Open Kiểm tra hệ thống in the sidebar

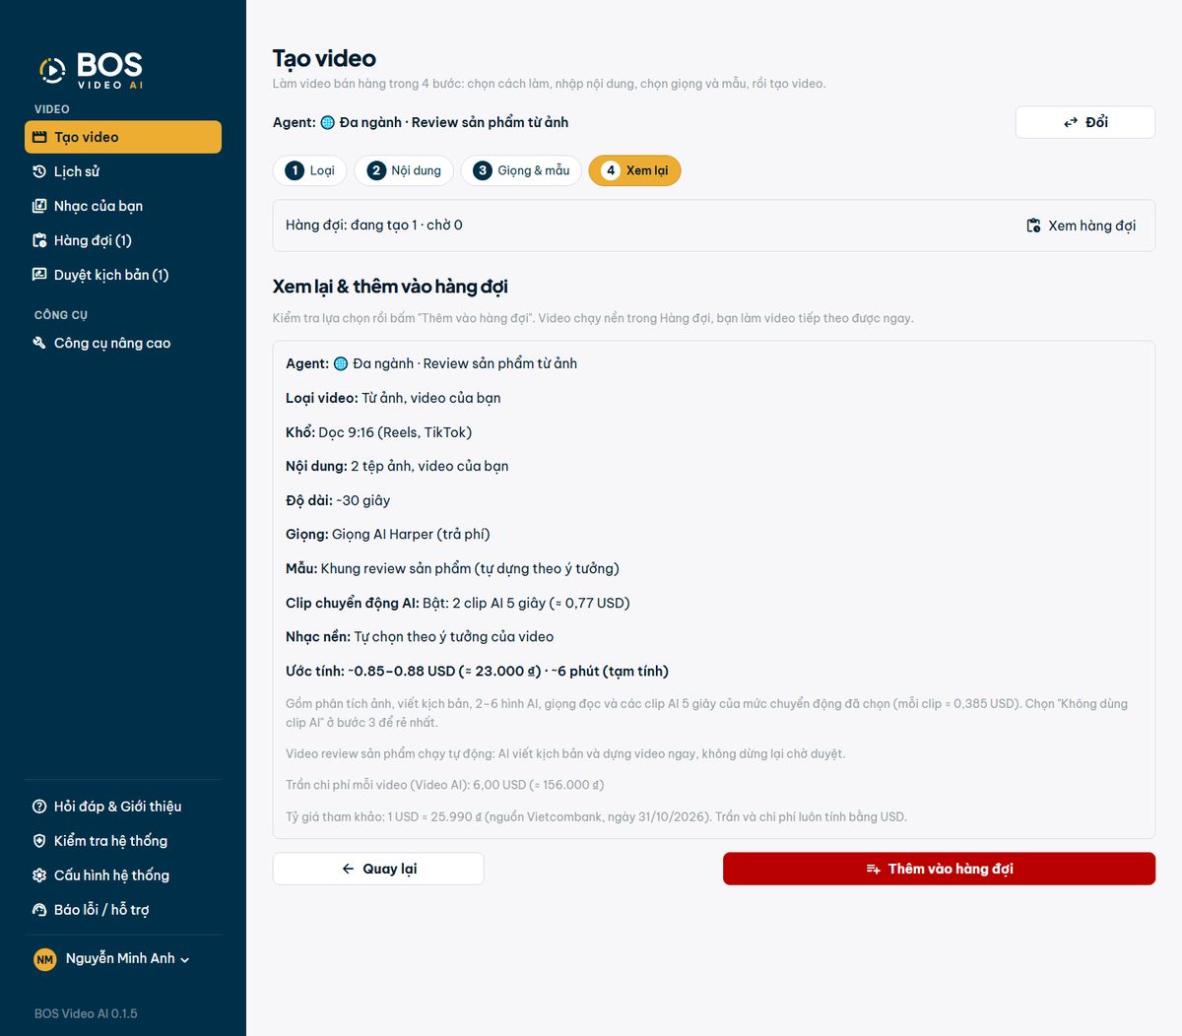click(123, 841)
